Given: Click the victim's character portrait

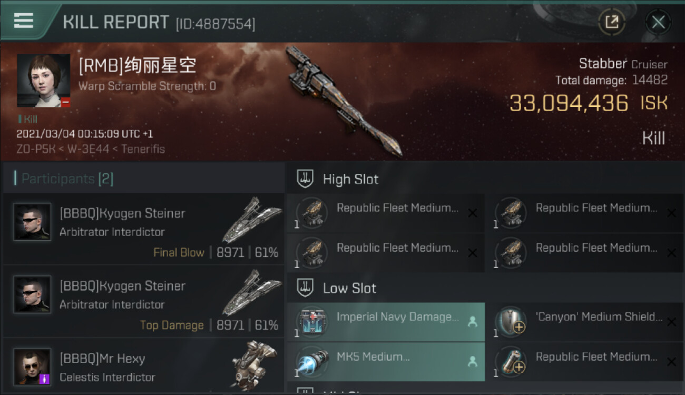Looking at the screenshot, I should [x=43, y=80].
